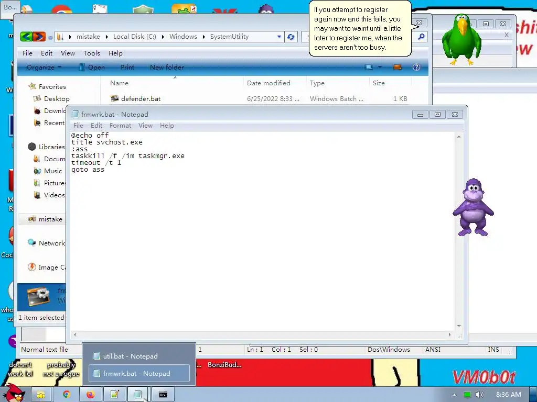The width and height of the screenshot is (537, 402).
Task: Select the mistake breadcrumb in address bar
Action: click(x=88, y=37)
